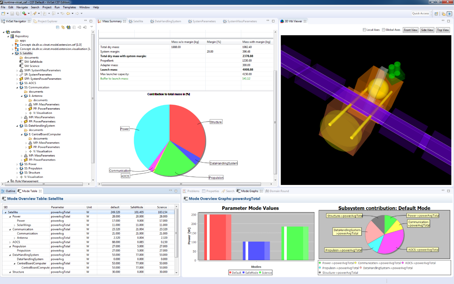Click the New wizard icon in toolbar
Image resolution: width=454 pixels, height=284 pixels.
point(3,14)
